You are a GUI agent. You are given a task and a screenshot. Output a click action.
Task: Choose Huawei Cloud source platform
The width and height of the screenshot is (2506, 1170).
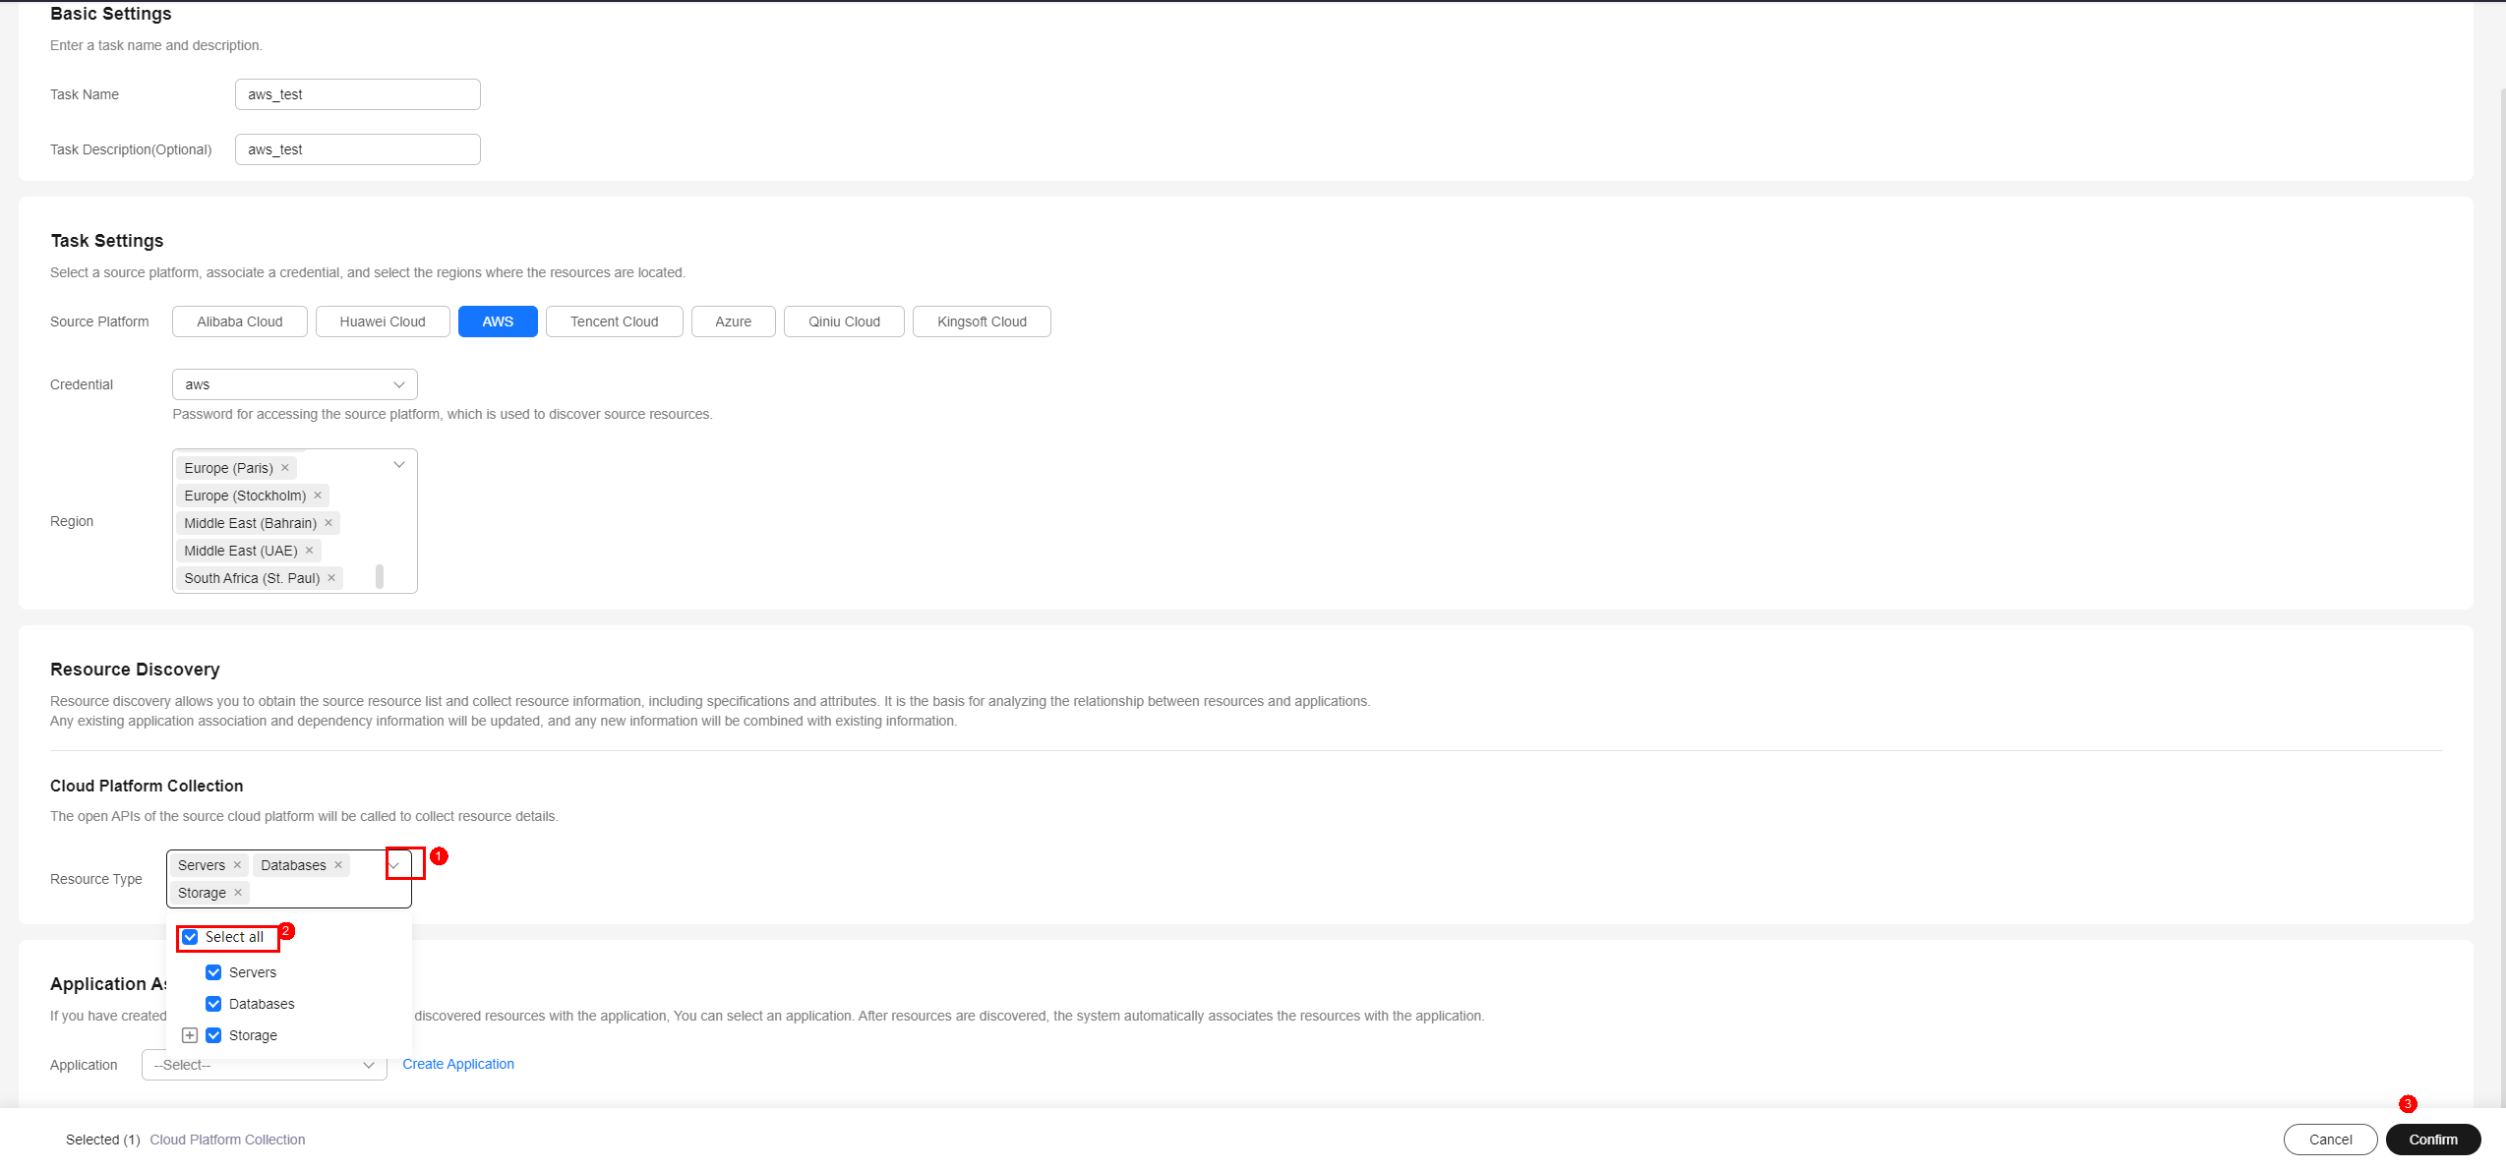click(x=383, y=322)
